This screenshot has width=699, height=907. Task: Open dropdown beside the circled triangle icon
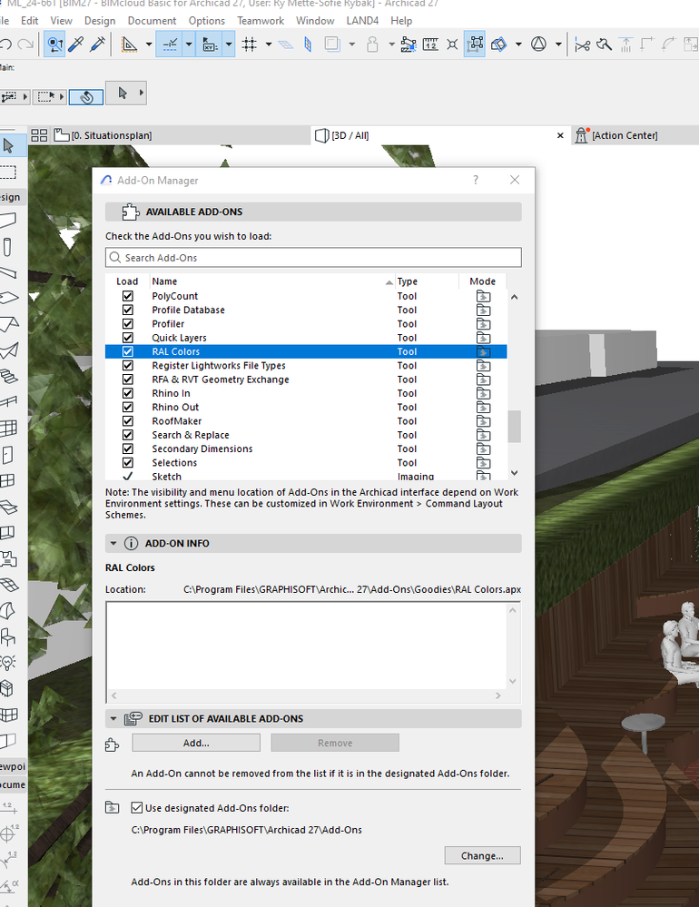tap(558, 44)
